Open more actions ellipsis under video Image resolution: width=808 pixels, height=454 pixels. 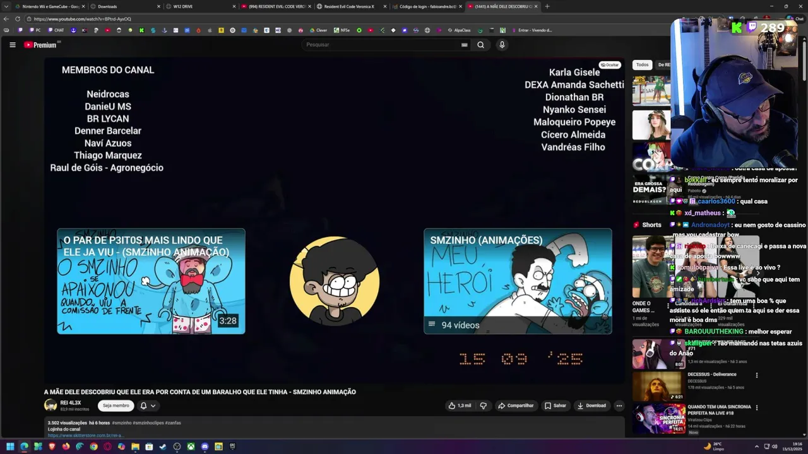coord(619,405)
